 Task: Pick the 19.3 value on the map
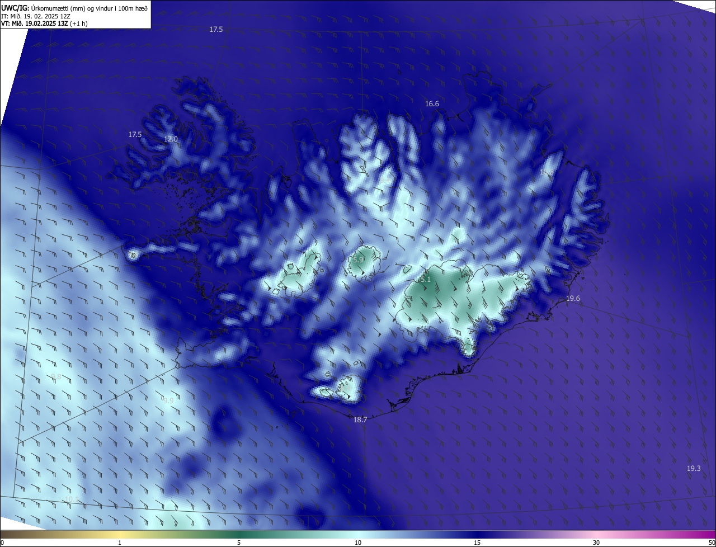point(694,468)
